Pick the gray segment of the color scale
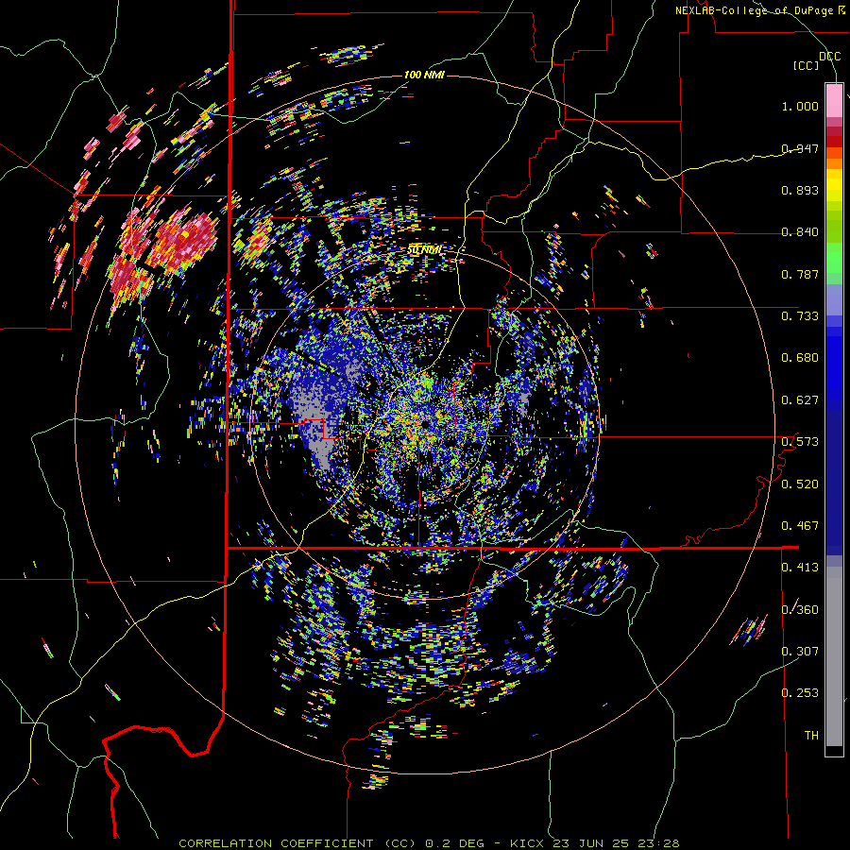Image resolution: width=850 pixels, height=850 pixels. 834,656
